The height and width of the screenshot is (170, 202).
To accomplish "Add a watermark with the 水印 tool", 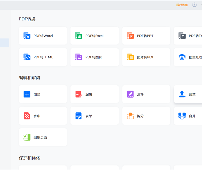I will click(x=43, y=116).
